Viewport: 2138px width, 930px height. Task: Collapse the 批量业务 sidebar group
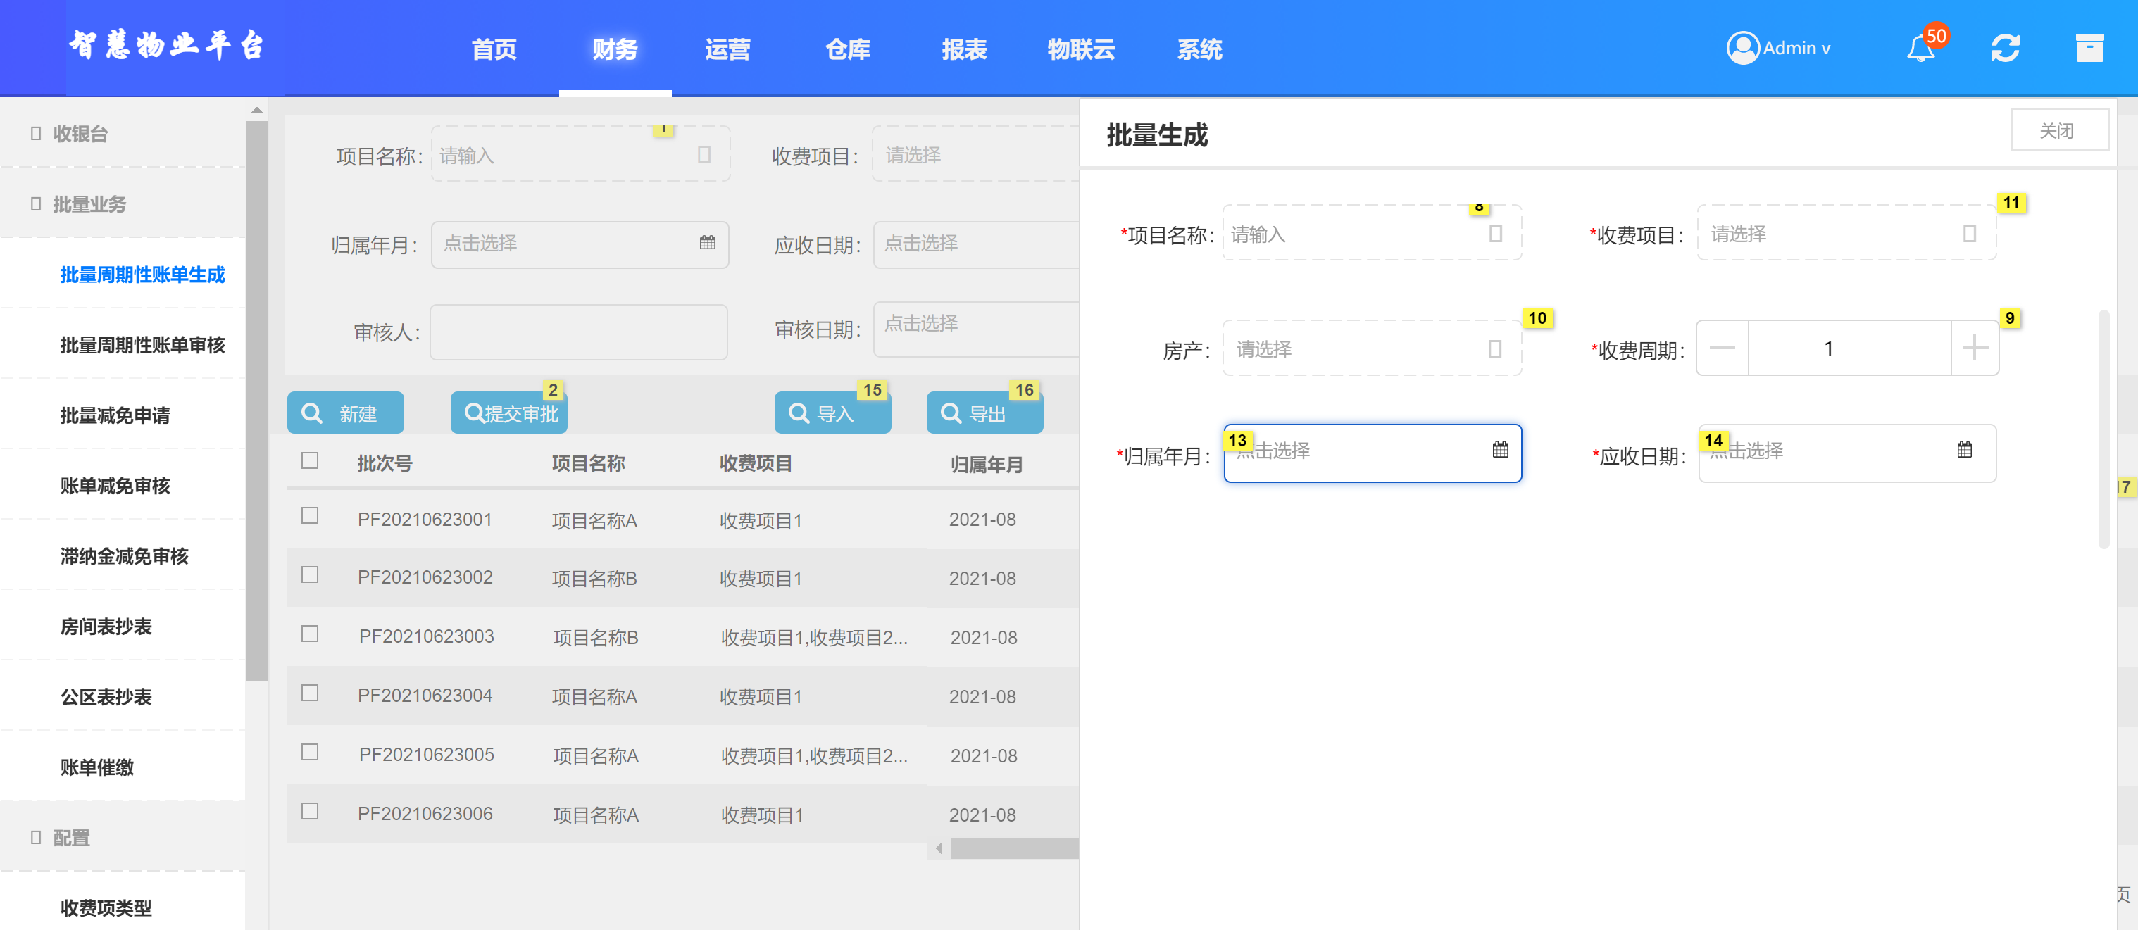[123, 204]
